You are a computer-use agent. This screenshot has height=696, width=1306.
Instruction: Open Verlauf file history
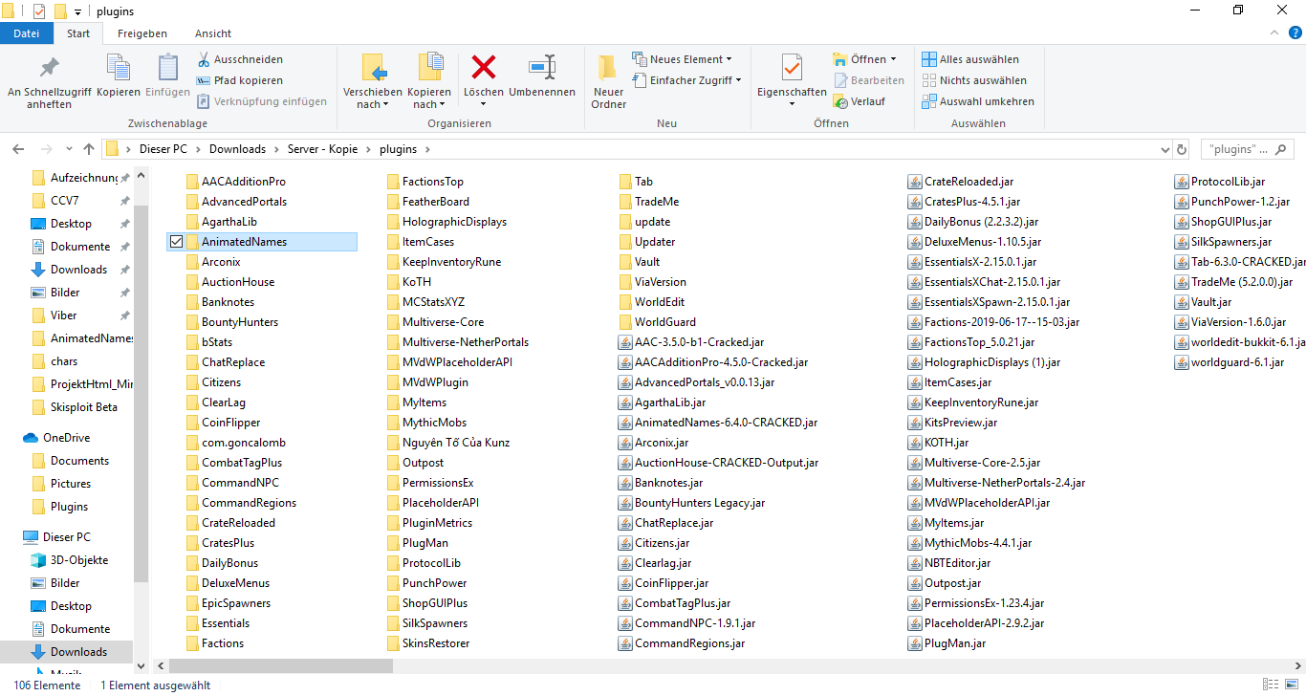point(860,101)
